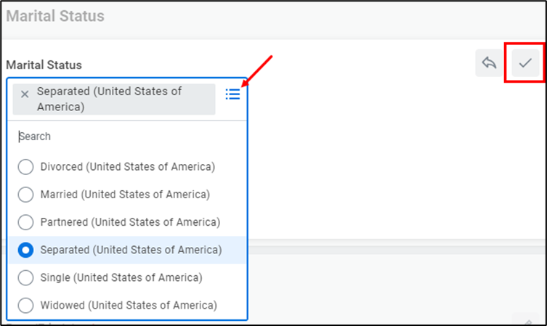Viewport: 547px width, 326px height.
Task: Click the "Married (United States of America)" label text
Action: 125,195
